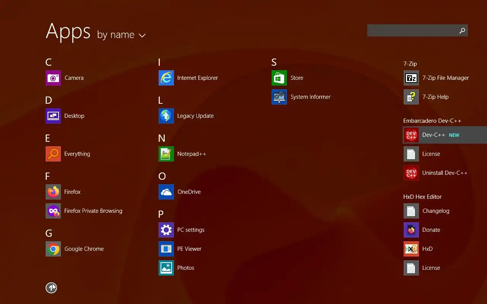The height and width of the screenshot is (304, 487).
Task: Select the letter S group header
Action: coord(274,62)
